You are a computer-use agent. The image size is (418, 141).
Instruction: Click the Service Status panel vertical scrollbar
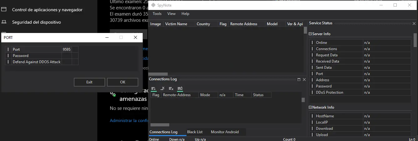click(415, 40)
